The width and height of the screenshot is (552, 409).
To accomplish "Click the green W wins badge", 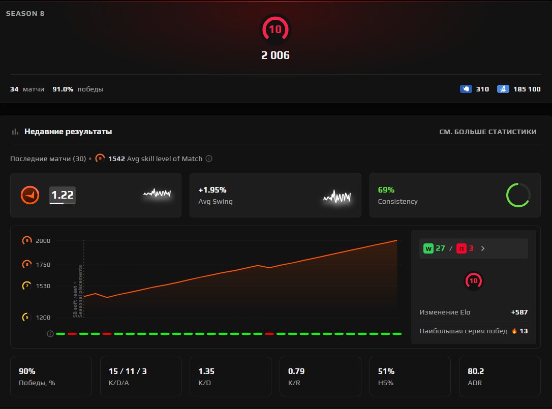I will (x=428, y=248).
